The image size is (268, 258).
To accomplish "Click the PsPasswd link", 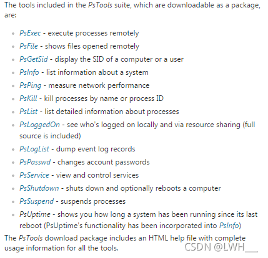I will (x=35, y=162).
